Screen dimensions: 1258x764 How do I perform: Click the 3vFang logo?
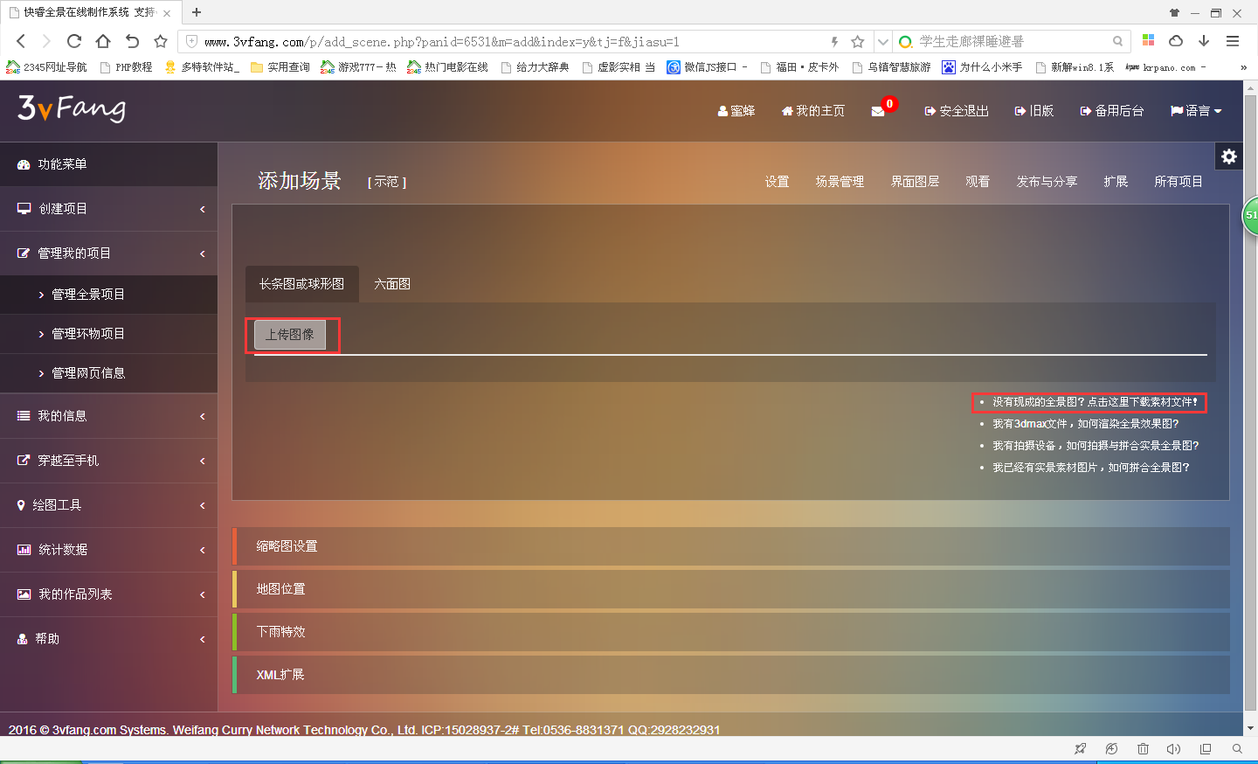pyautogui.click(x=72, y=108)
